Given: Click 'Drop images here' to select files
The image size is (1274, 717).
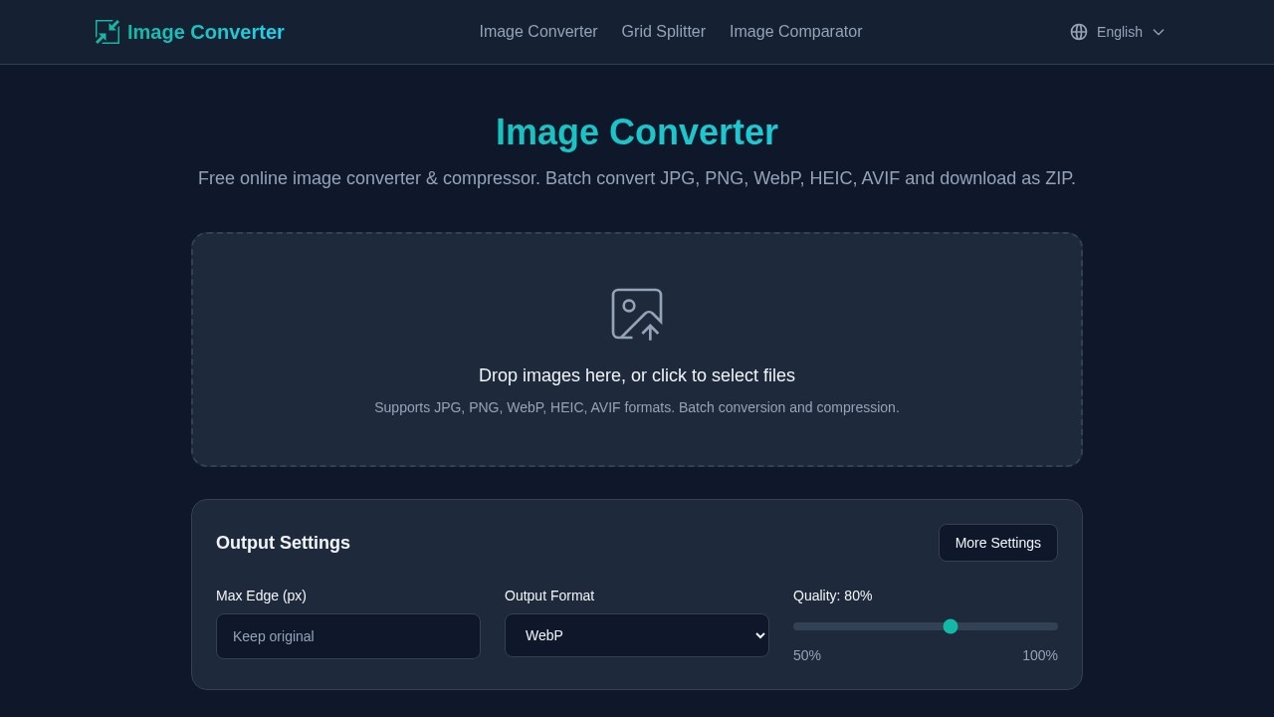Looking at the screenshot, I should 637,375.
